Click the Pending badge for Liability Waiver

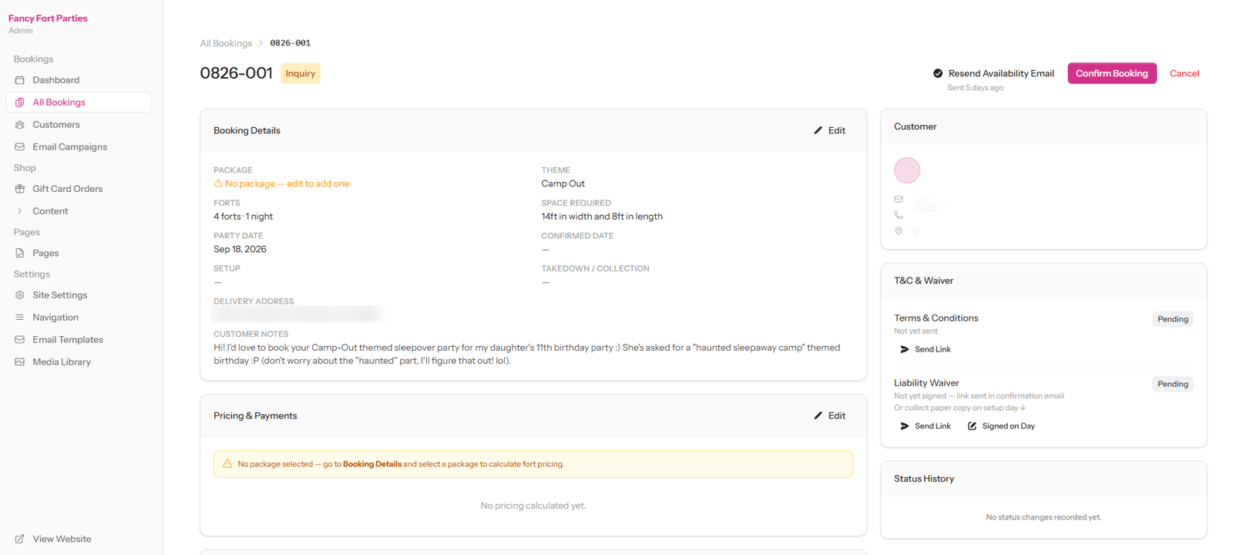[1173, 384]
